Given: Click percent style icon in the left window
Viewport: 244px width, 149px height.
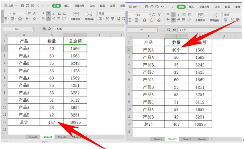Looking at the screenshot, I should (x=107, y=19).
